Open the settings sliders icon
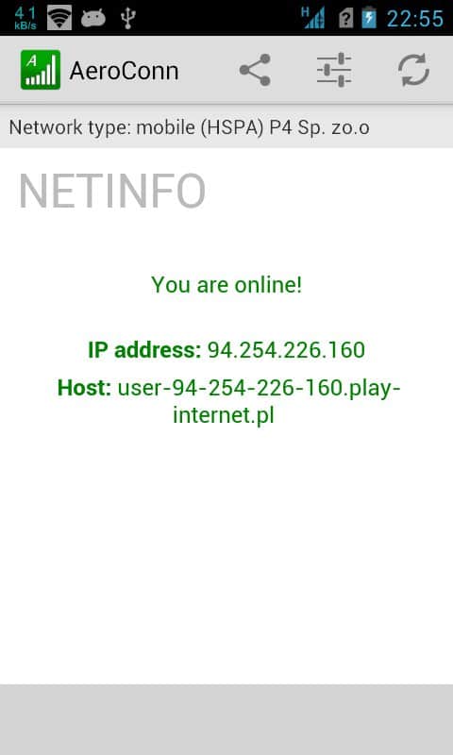This screenshot has height=755, width=453. pos(334,70)
